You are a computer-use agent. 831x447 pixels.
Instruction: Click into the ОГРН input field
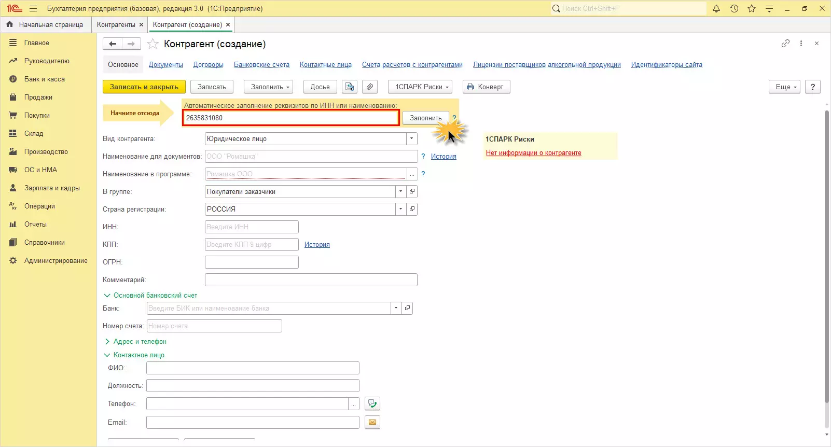[x=252, y=262]
